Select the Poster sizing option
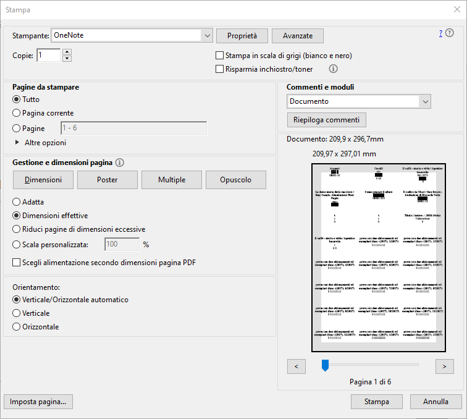Image resolution: width=467 pixels, height=419 pixels. tap(107, 180)
